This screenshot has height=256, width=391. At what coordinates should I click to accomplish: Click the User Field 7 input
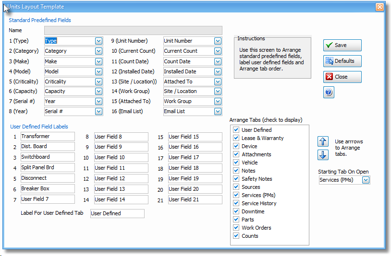coord(48,199)
